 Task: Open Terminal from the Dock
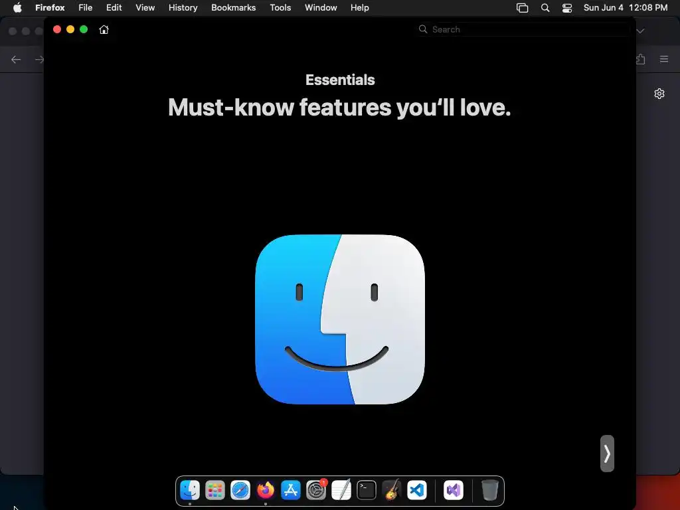pyautogui.click(x=367, y=491)
